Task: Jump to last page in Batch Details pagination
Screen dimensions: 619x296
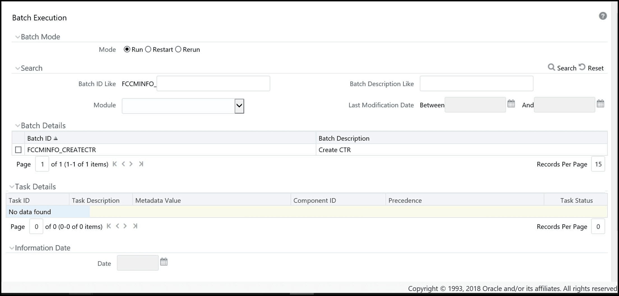Action: (x=141, y=164)
